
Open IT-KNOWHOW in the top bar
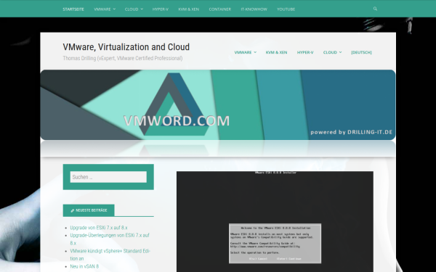(254, 9)
